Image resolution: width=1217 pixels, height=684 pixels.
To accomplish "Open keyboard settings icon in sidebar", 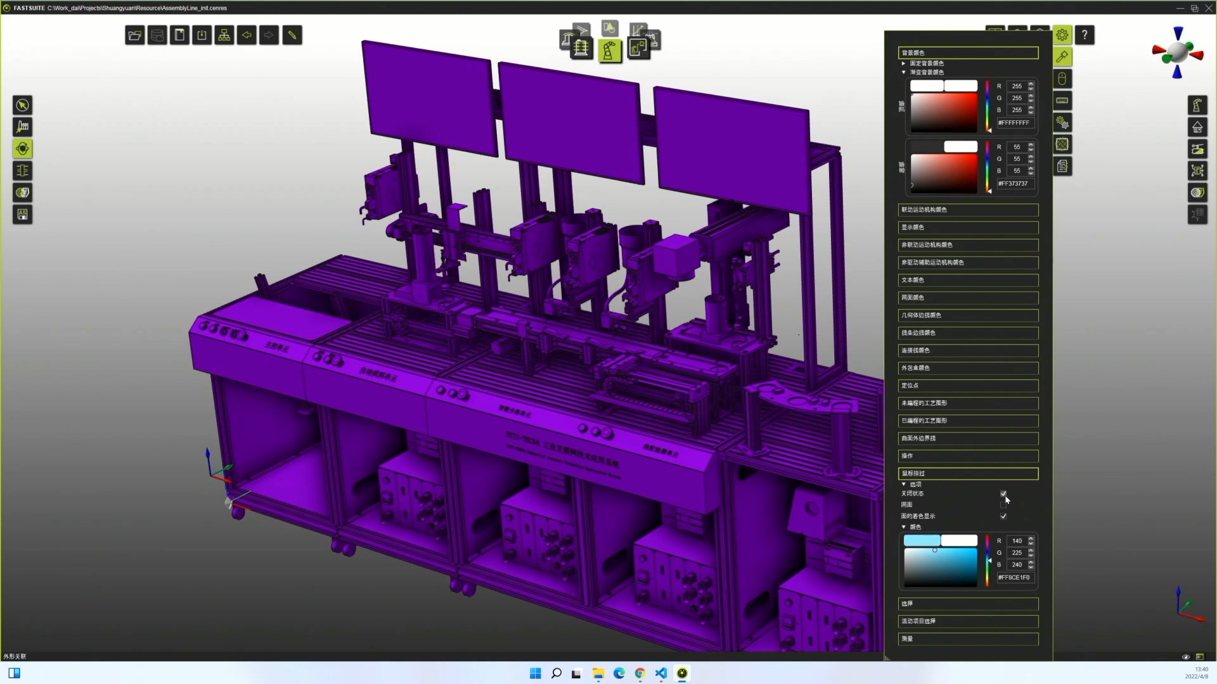I will click(1062, 100).
